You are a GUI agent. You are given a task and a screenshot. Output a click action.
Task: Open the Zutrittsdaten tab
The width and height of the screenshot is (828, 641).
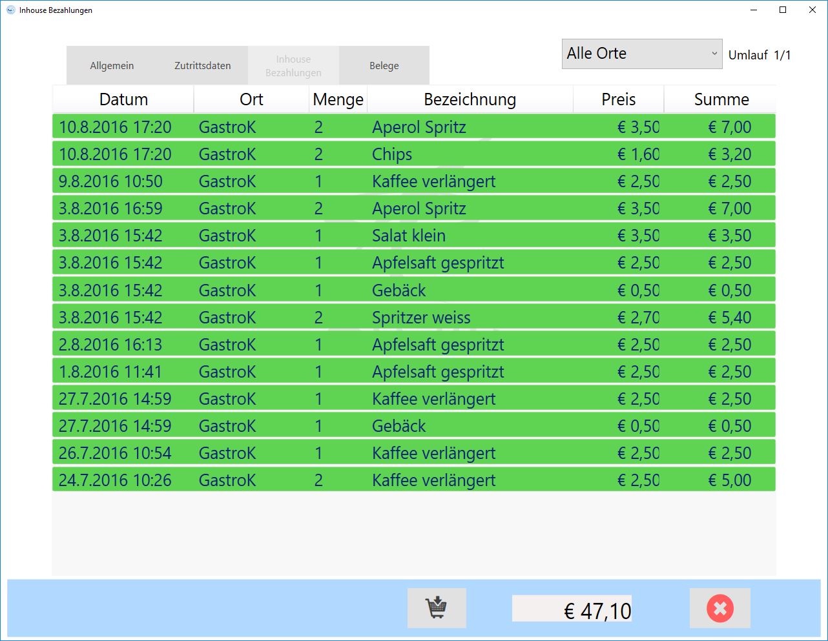202,66
